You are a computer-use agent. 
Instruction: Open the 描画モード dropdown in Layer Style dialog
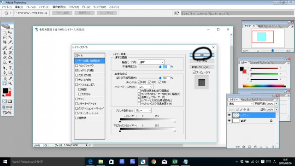(151, 62)
